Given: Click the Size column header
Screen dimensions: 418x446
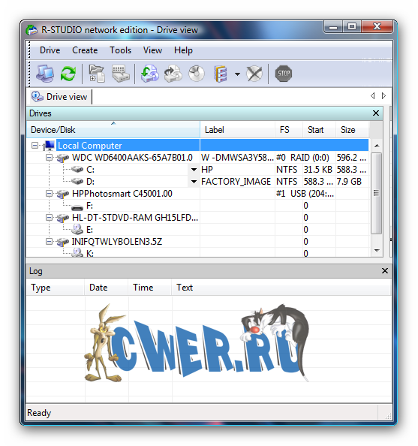Looking at the screenshot, I should click(352, 130).
